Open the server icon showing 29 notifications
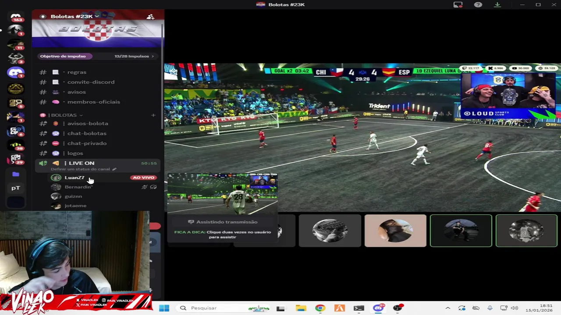The height and width of the screenshot is (315, 561). [x=16, y=159]
